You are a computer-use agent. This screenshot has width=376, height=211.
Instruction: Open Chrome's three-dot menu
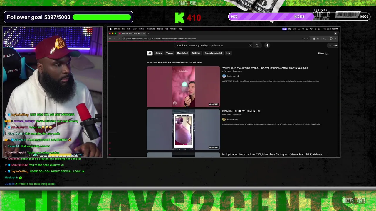click(x=335, y=38)
